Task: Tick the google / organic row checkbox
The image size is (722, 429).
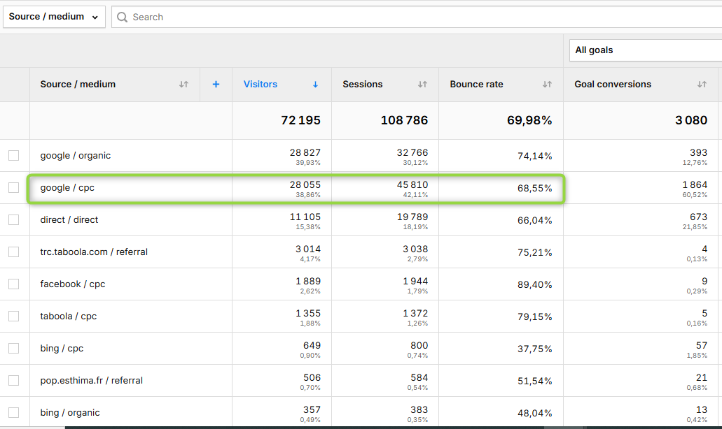Action: [14, 156]
